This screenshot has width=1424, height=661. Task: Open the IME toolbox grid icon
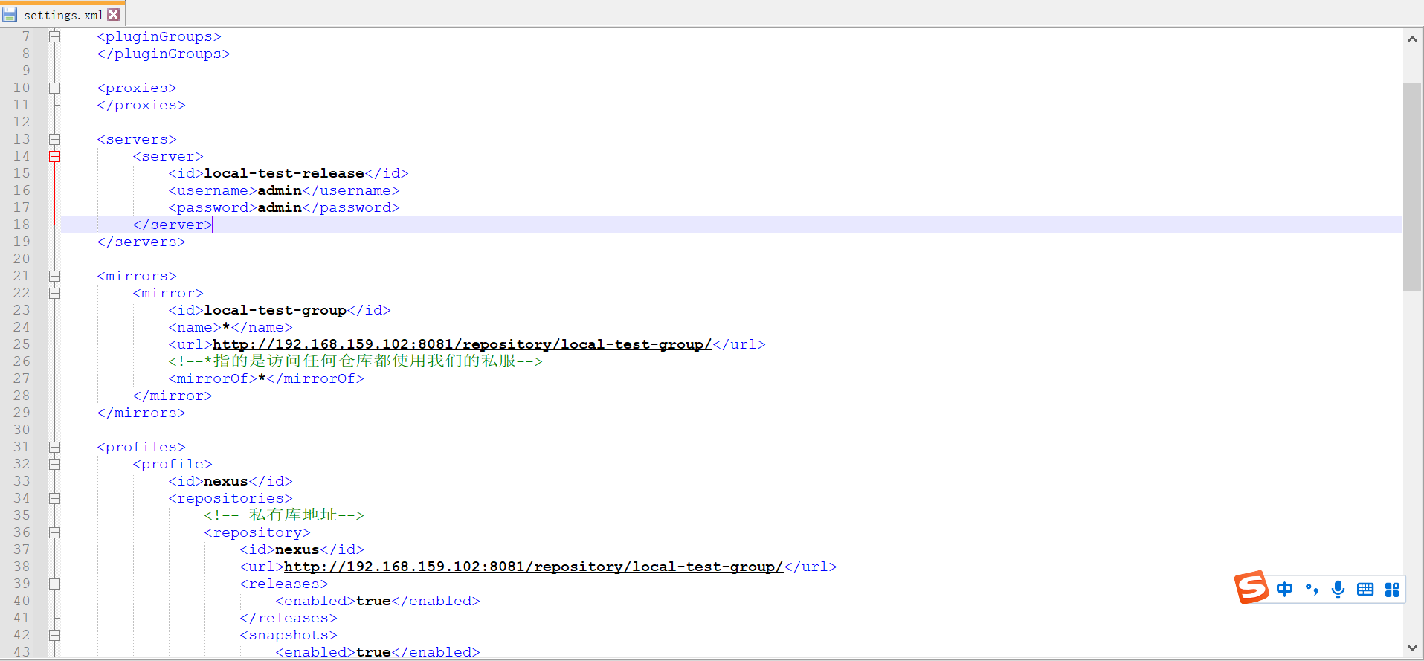[1392, 590]
